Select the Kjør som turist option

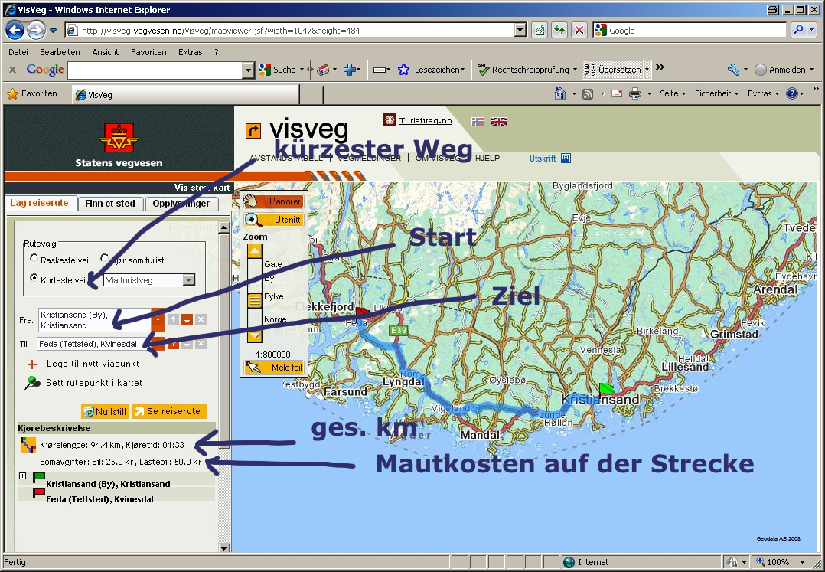coord(105,260)
